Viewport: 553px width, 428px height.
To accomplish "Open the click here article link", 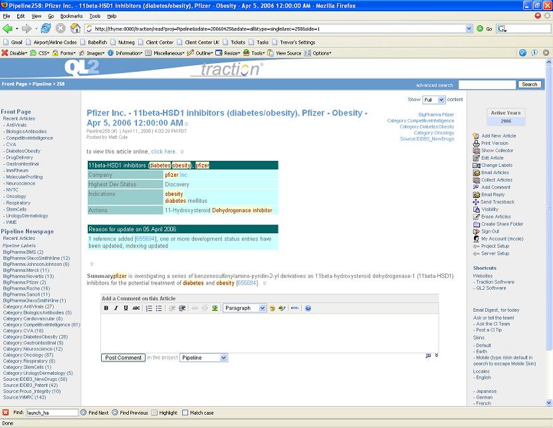I will point(164,152).
